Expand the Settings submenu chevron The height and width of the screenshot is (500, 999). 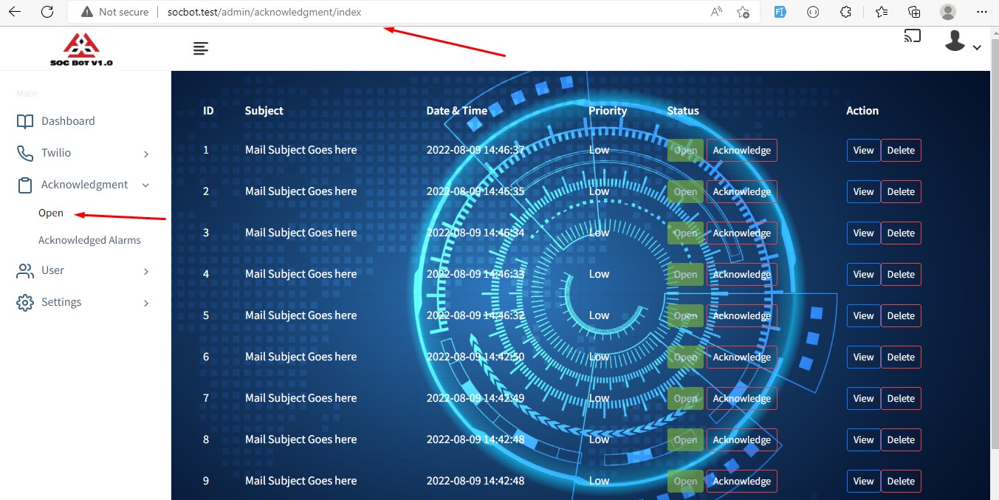146,303
